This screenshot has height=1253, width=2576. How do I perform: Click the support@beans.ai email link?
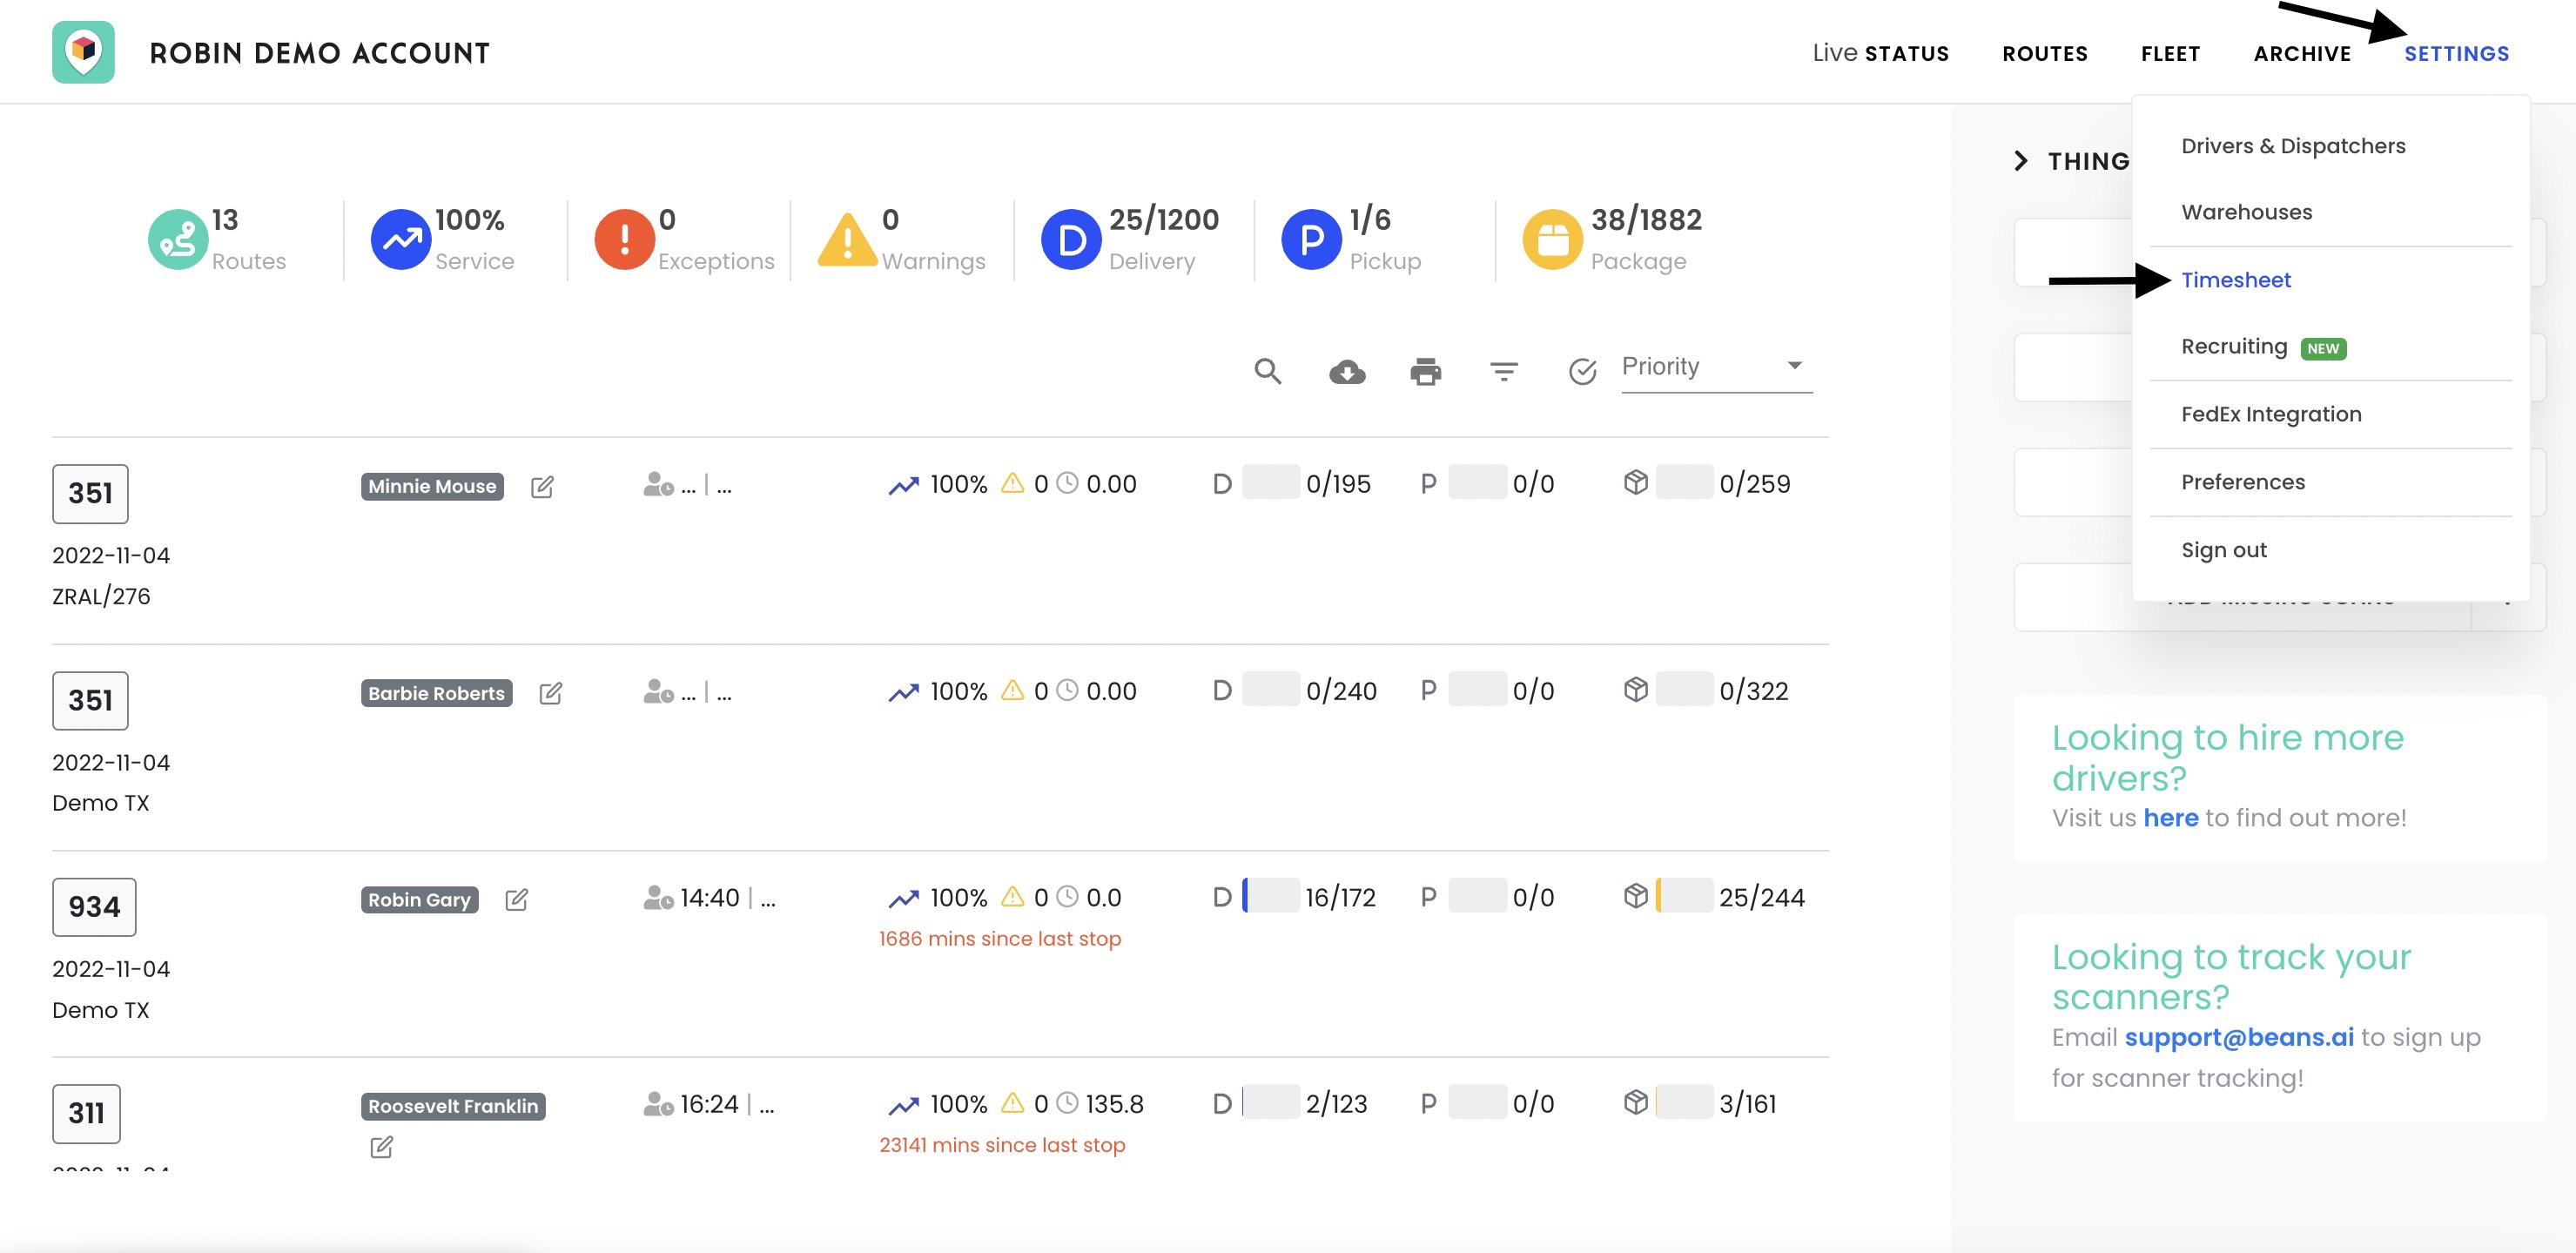coord(2238,1038)
